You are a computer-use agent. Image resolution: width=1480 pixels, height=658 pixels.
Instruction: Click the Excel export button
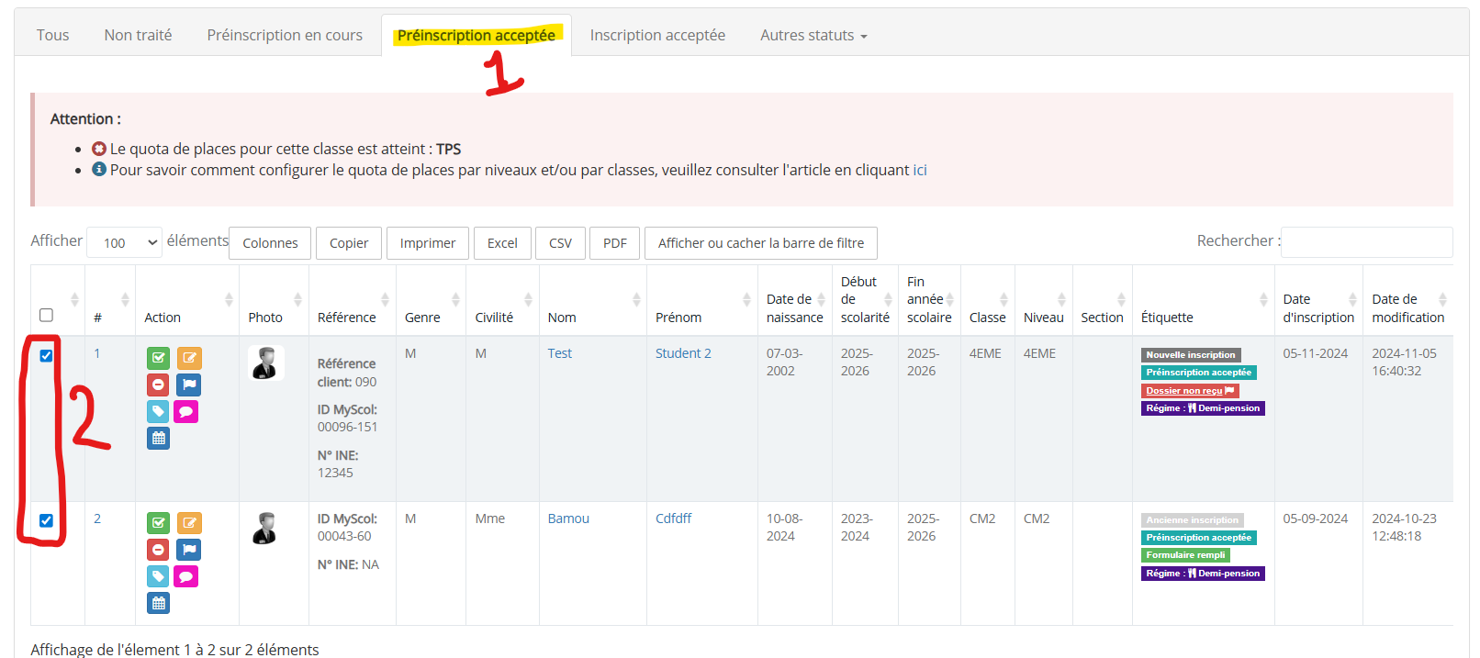point(502,243)
